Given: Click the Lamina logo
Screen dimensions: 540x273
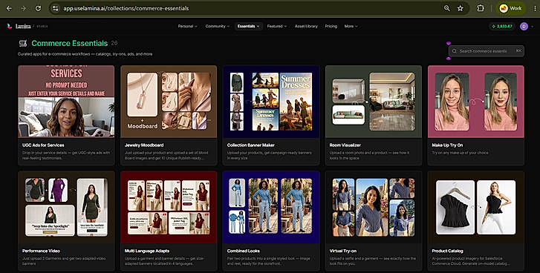Looking at the screenshot, I should 19,26.
